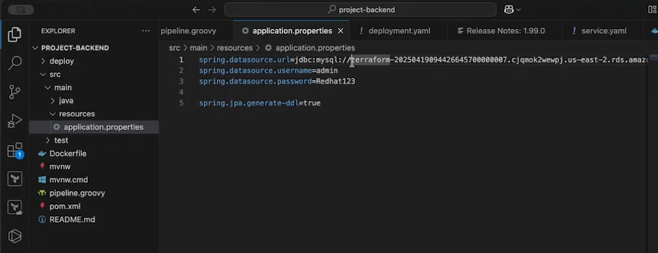Open the Run and Debug icon
Screen dimensions: 658x253
(14, 121)
